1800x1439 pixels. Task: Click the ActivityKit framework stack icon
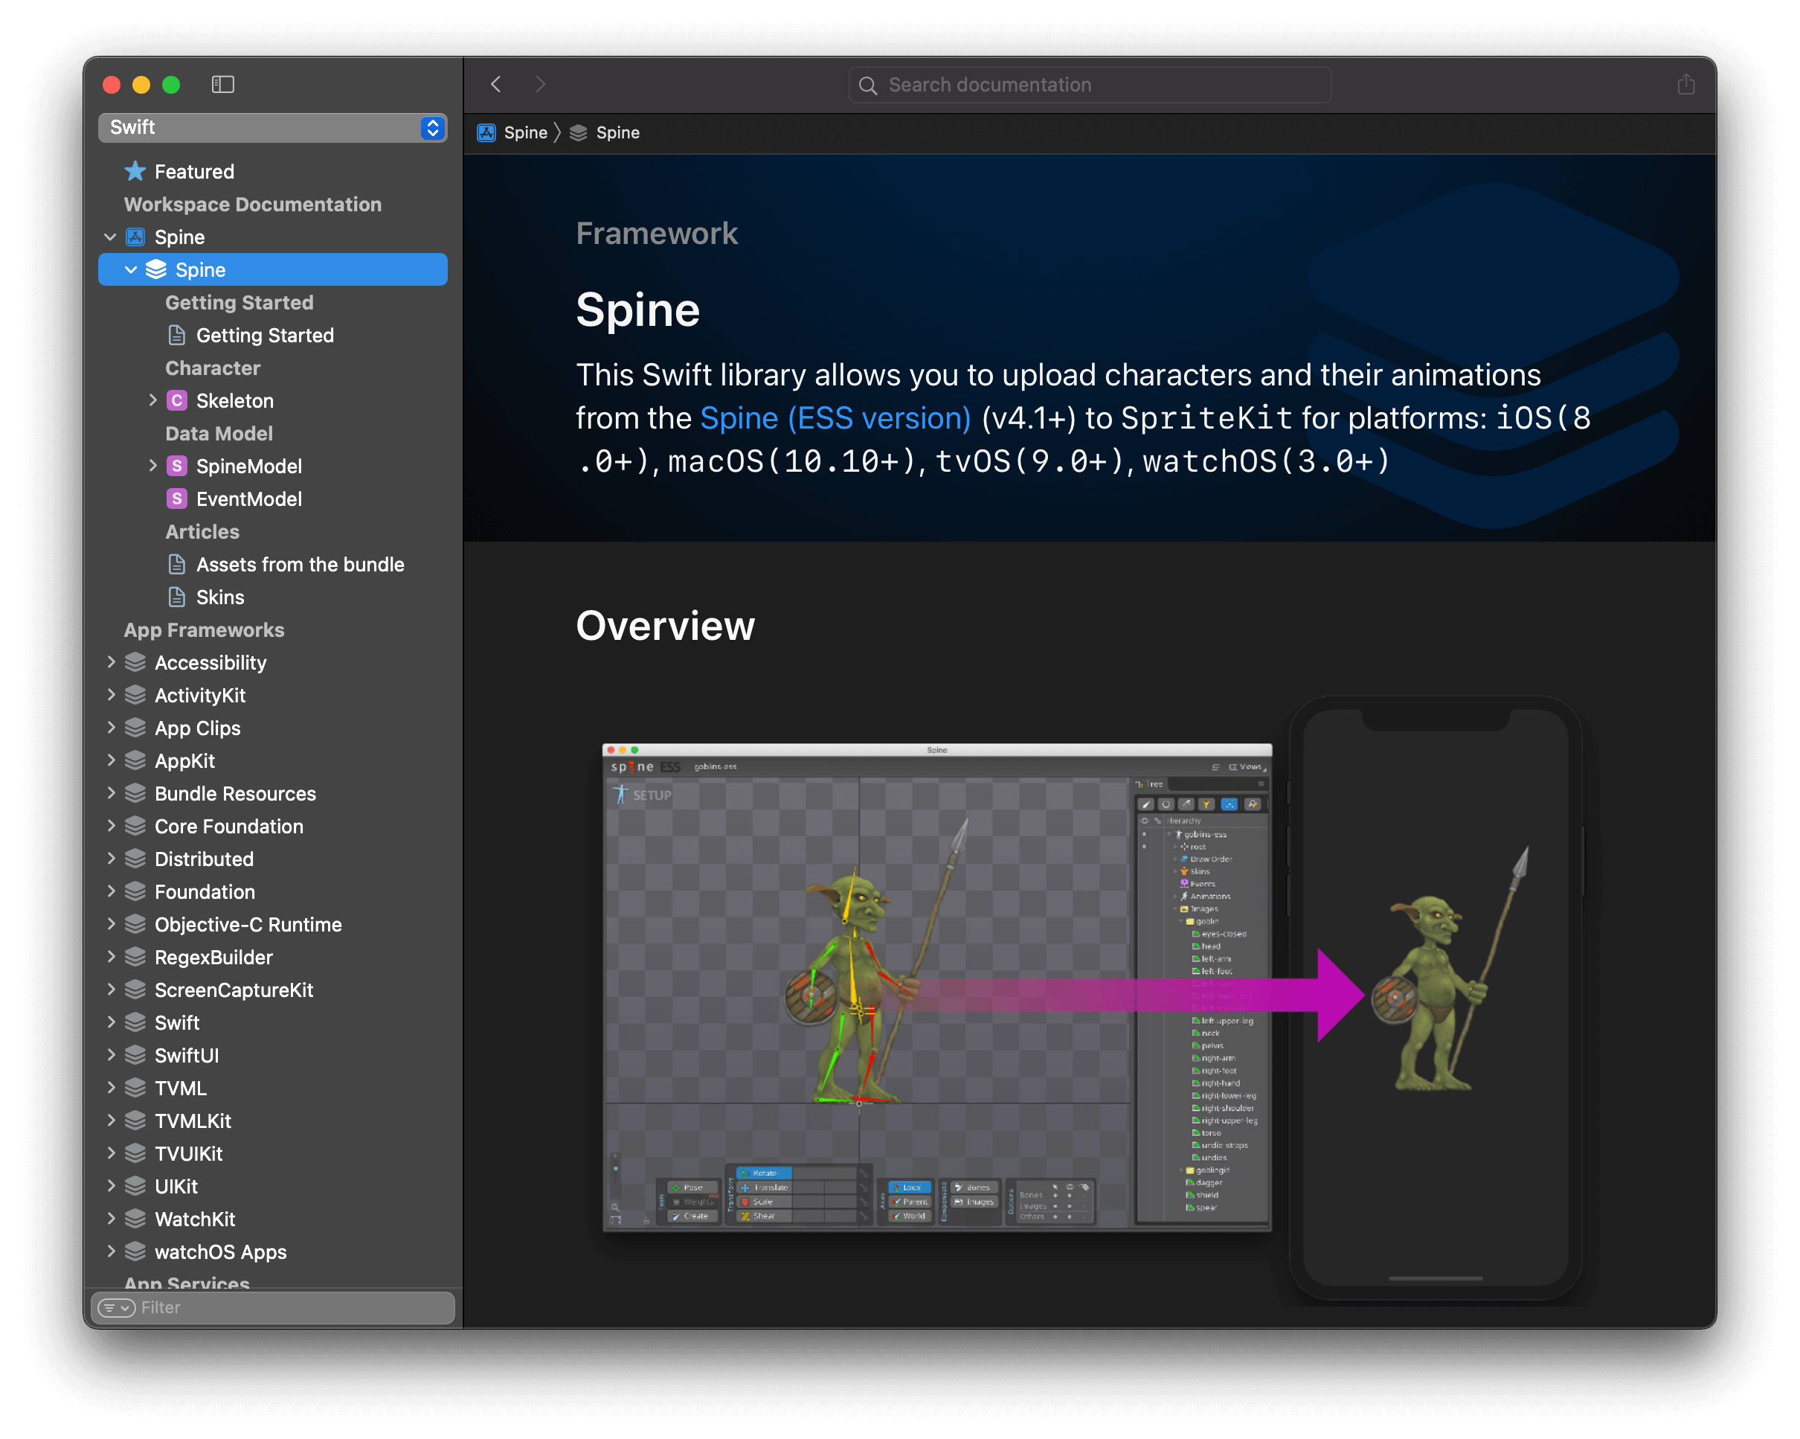pyautogui.click(x=135, y=695)
